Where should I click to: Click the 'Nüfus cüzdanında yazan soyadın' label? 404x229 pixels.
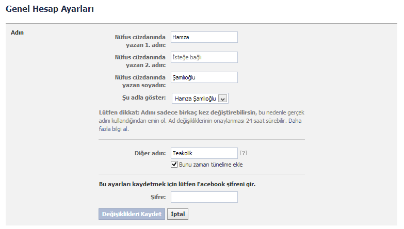(x=140, y=81)
